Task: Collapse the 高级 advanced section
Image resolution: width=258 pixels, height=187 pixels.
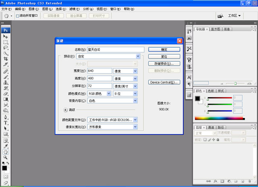Action: (x=65, y=110)
